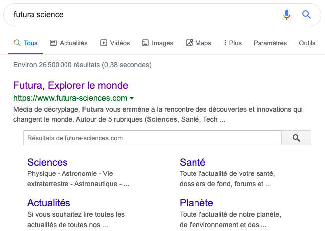The image size is (325, 231).
Task: Open the Planète sitelink
Action: coord(196,203)
